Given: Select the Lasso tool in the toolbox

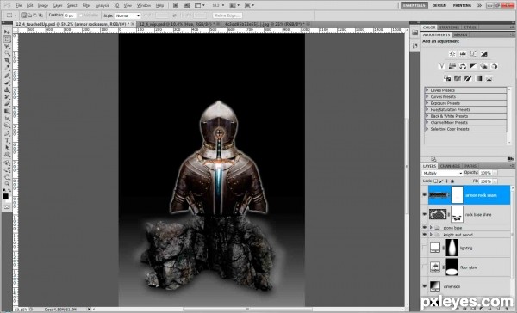Looking at the screenshot, I should click(x=7, y=46).
